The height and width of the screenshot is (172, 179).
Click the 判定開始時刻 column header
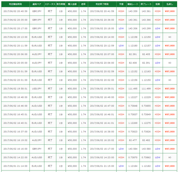click(x=15, y=4)
